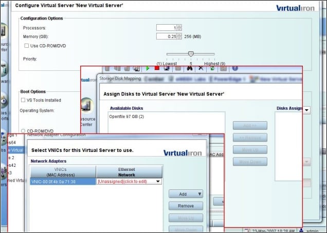Image resolution: width=327 pixels, height=233 pixels.
Task: Increase Memory (GB) with spinner up arrow
Action: [179, 35]
